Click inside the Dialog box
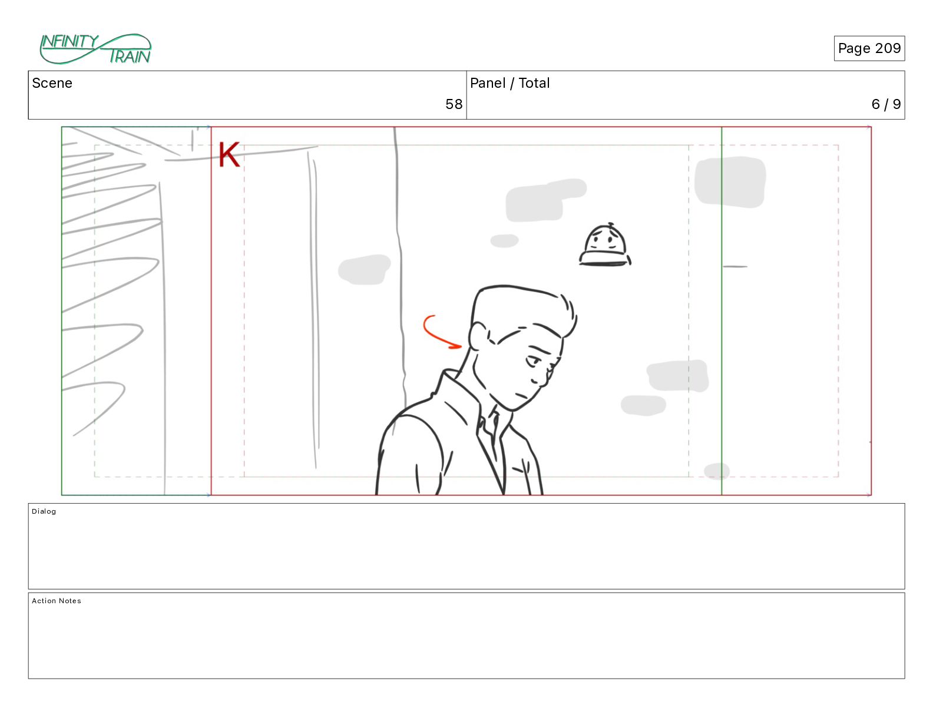933x721 pixels. [x=466, y=546]
